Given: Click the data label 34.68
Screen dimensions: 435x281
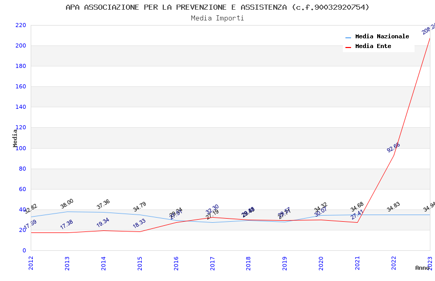Looking at the screenshot, I should 357,207.
